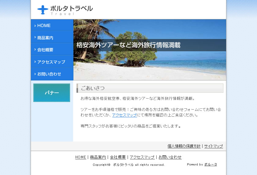The width and height of the screenshot is (257, 175).
Task: Click アクセスマップ in the footer navigation
Action: tap(142, 157)
